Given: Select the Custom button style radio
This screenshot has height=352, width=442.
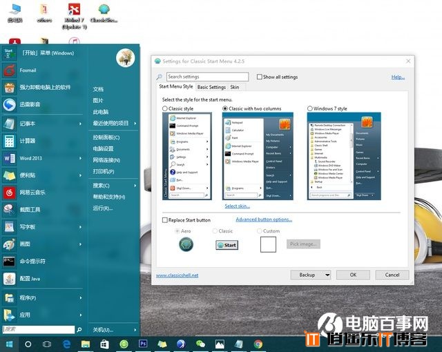Looking at the screenshot, I should coord(260,231).
